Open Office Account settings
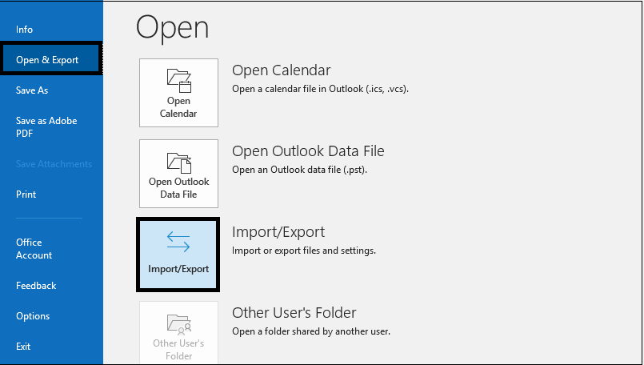 coord(34,249)
